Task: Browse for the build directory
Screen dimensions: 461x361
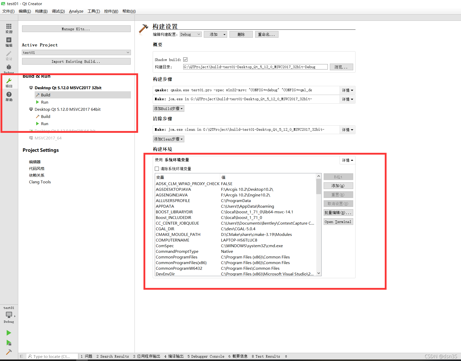Action: [x=341, y=67]
